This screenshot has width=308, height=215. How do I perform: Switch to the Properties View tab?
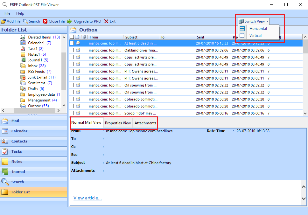click(x=118, y=123)
